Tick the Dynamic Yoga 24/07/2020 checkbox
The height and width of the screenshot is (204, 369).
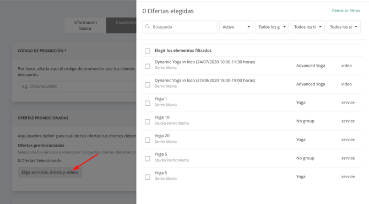tap(148, 66)
